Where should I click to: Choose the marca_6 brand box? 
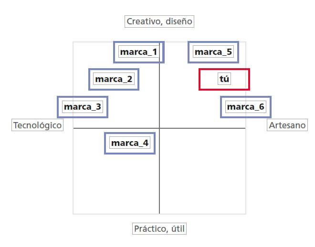pos(245,107)
